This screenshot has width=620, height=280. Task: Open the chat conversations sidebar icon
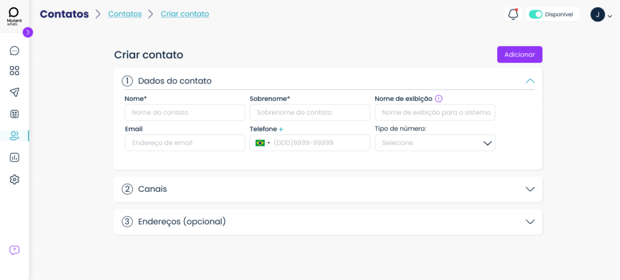click(15, 51)
